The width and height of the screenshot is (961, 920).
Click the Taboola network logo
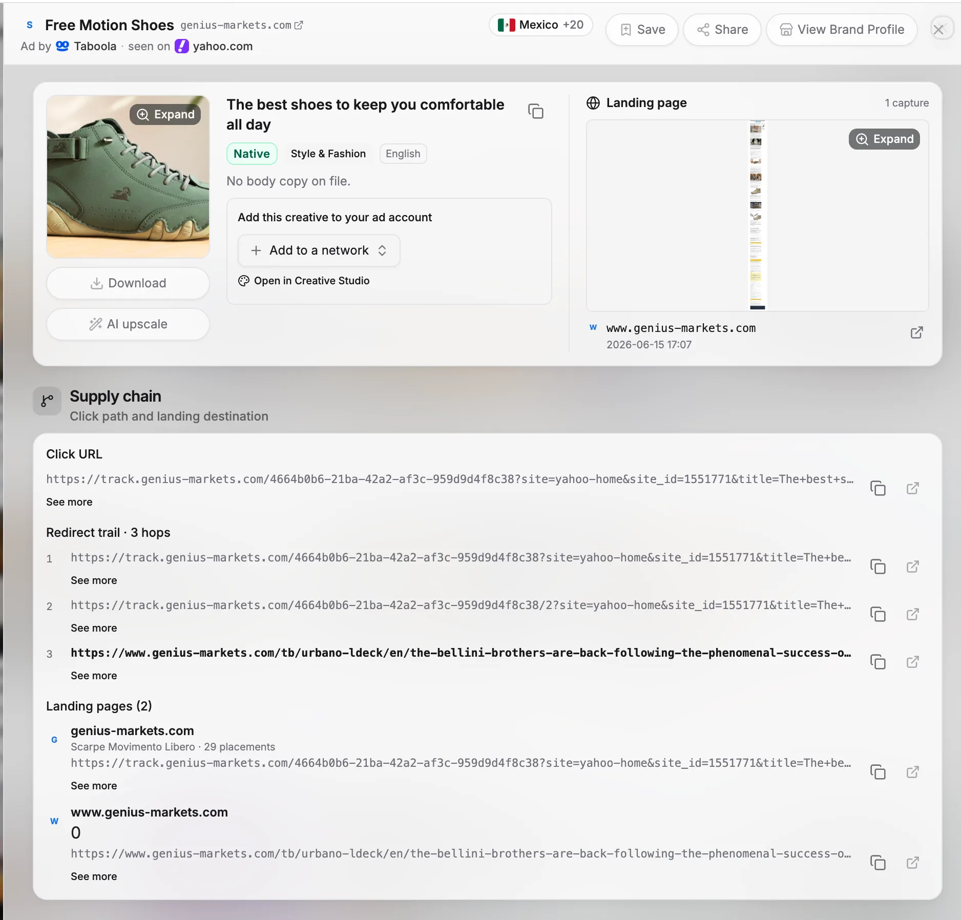click(x=62, y=46)
